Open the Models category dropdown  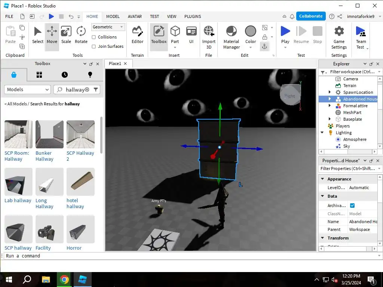tap(27, 90)
